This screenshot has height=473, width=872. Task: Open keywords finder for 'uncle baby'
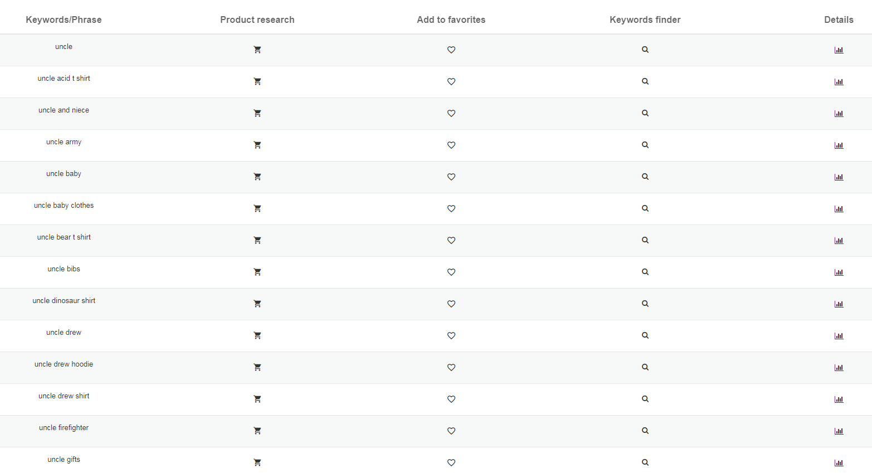(645, 177)
